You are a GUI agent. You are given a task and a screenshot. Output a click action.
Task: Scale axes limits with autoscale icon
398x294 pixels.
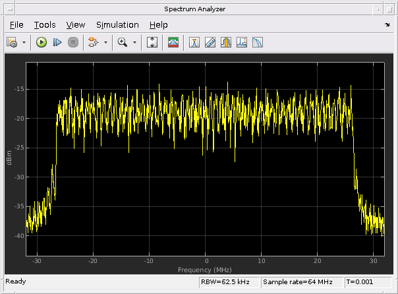click(152, 42)
